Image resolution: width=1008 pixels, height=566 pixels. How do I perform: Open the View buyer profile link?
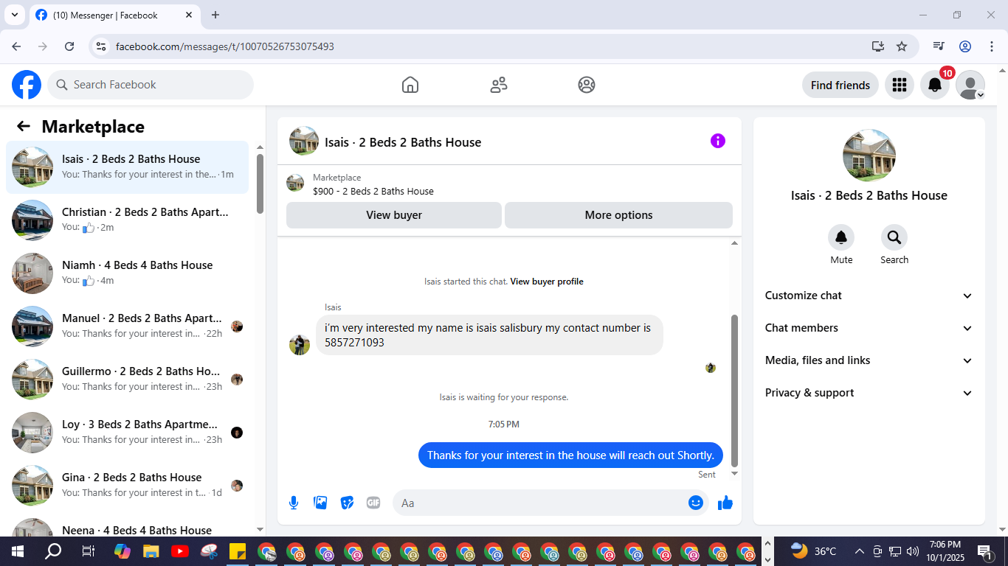pos(547,282)
